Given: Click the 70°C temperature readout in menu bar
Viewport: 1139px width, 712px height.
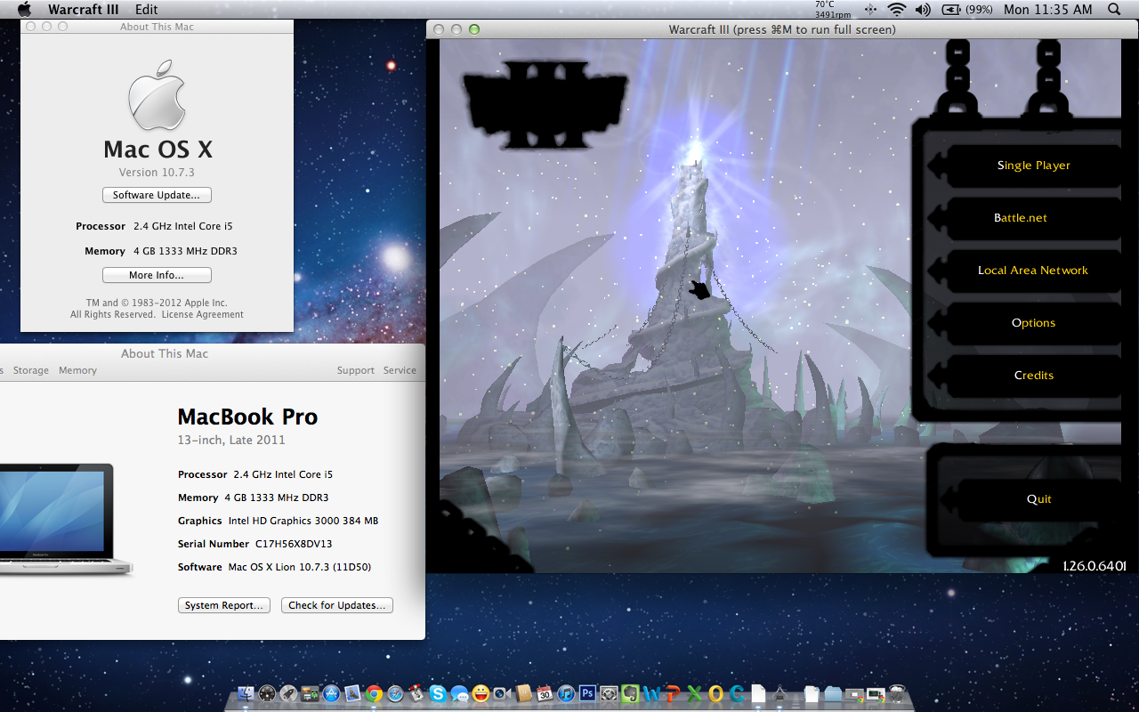Looking at the screenshot, I should point(825,4).
